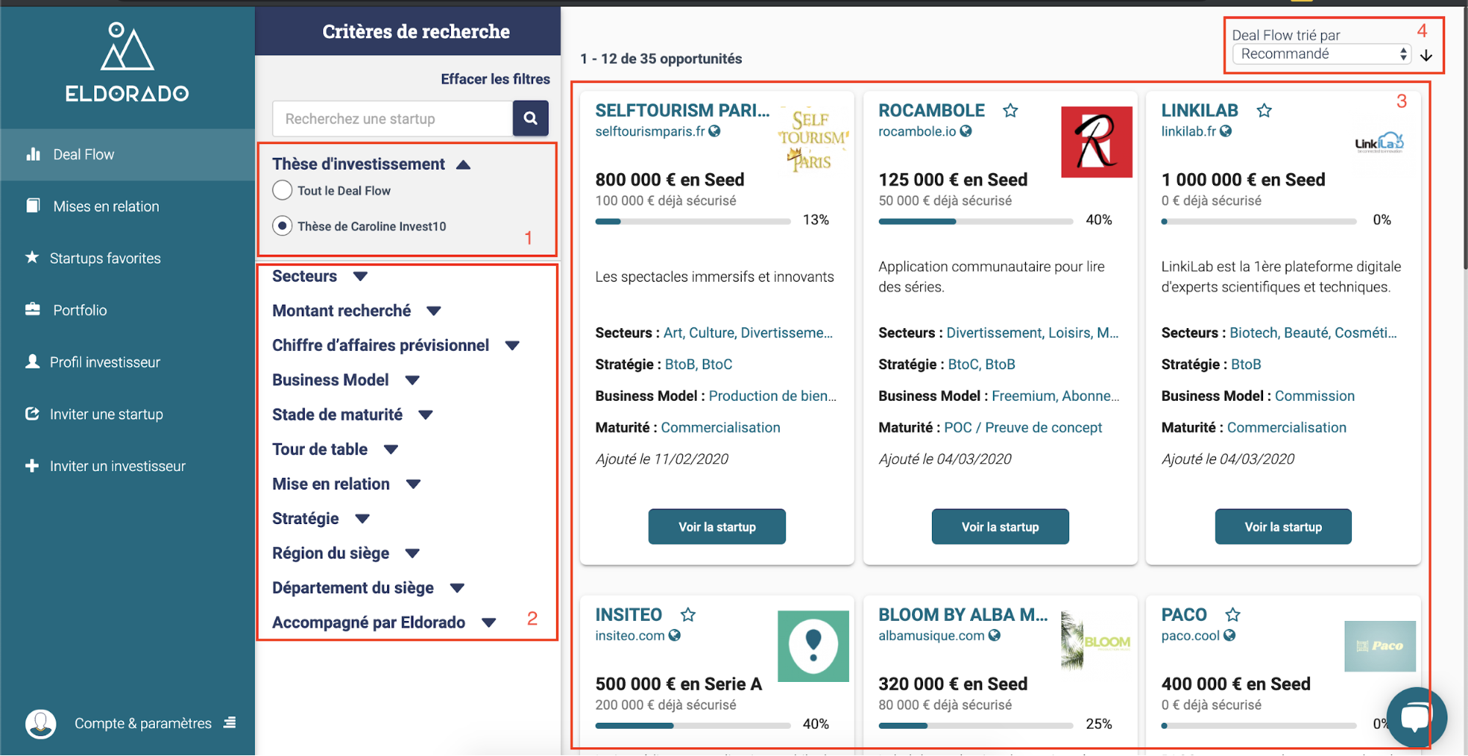Expand the Business Model filter

[413, 379]
